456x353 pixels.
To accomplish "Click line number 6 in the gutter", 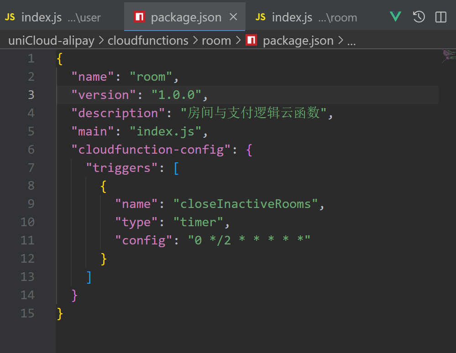I will (x=31, y=150).
